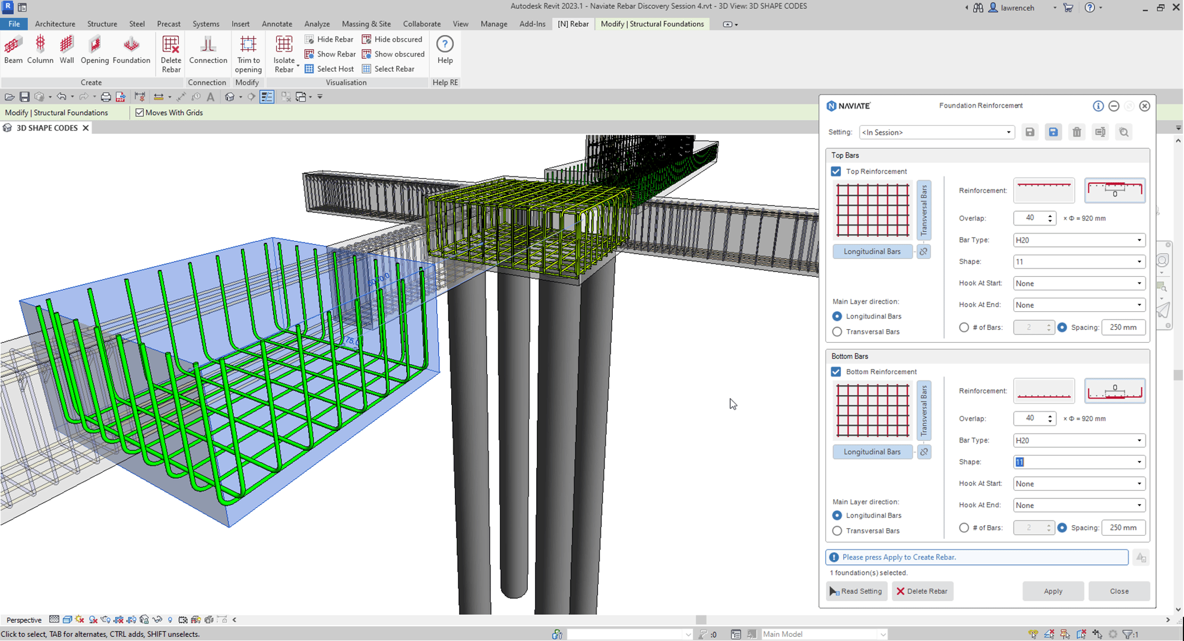Delete the current Naviate setting

[1077, 132]
